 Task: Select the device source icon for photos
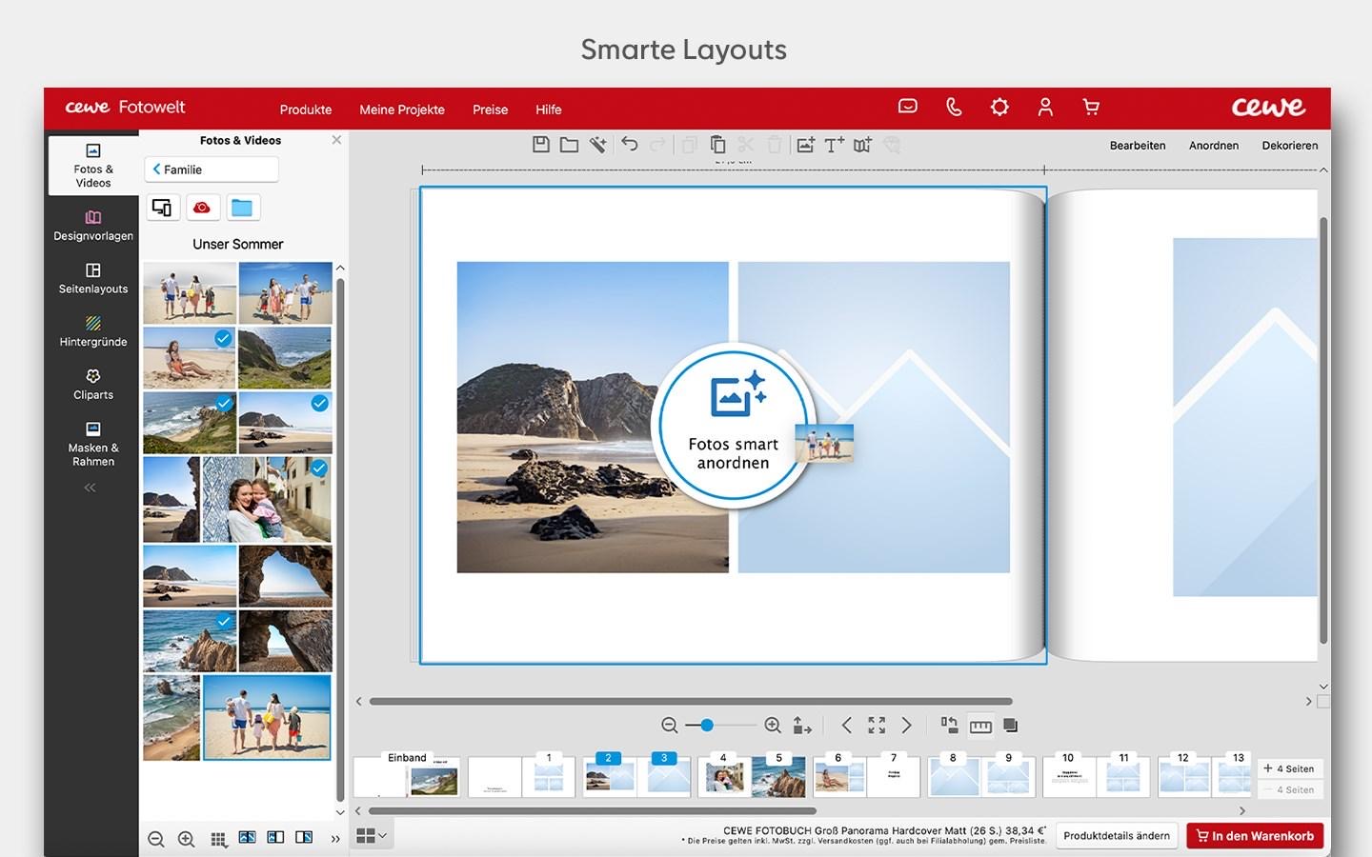(162, 208)
